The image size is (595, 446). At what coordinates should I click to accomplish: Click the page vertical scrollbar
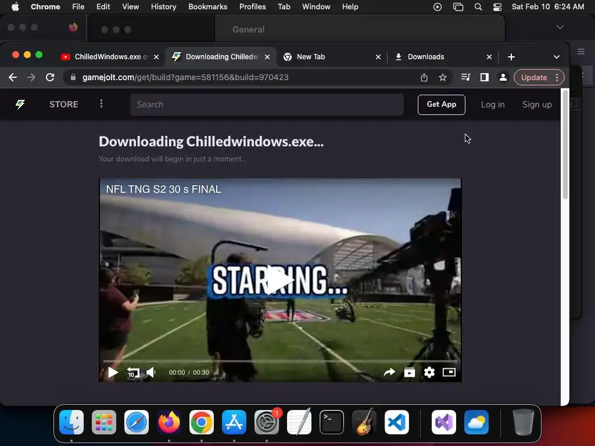click(565, 144)
